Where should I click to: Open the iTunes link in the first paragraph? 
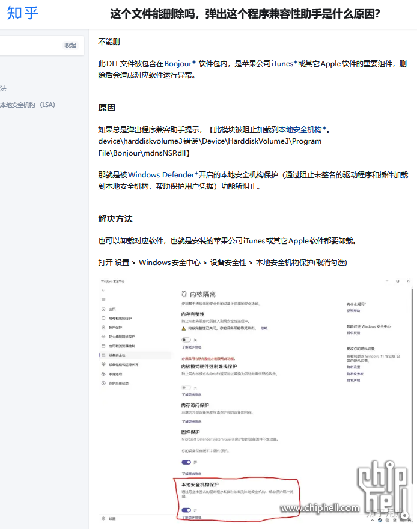point(283,63)
